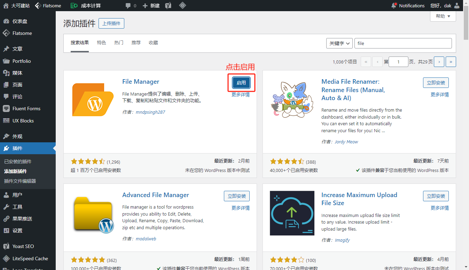469x270 pixels.
Task: Click the File Manager folder thumbnail
Action: pos(93,100)
